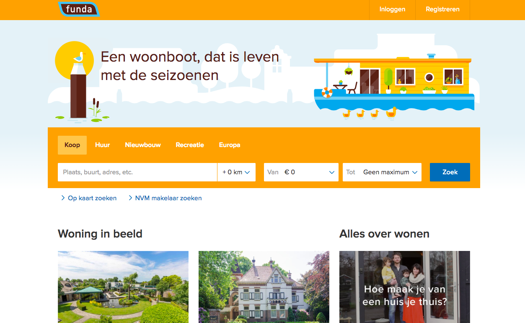Focus the Plaats, buurt, adres search field
Image resolution: width=525 pixels, height=323 pixels.
137,172
